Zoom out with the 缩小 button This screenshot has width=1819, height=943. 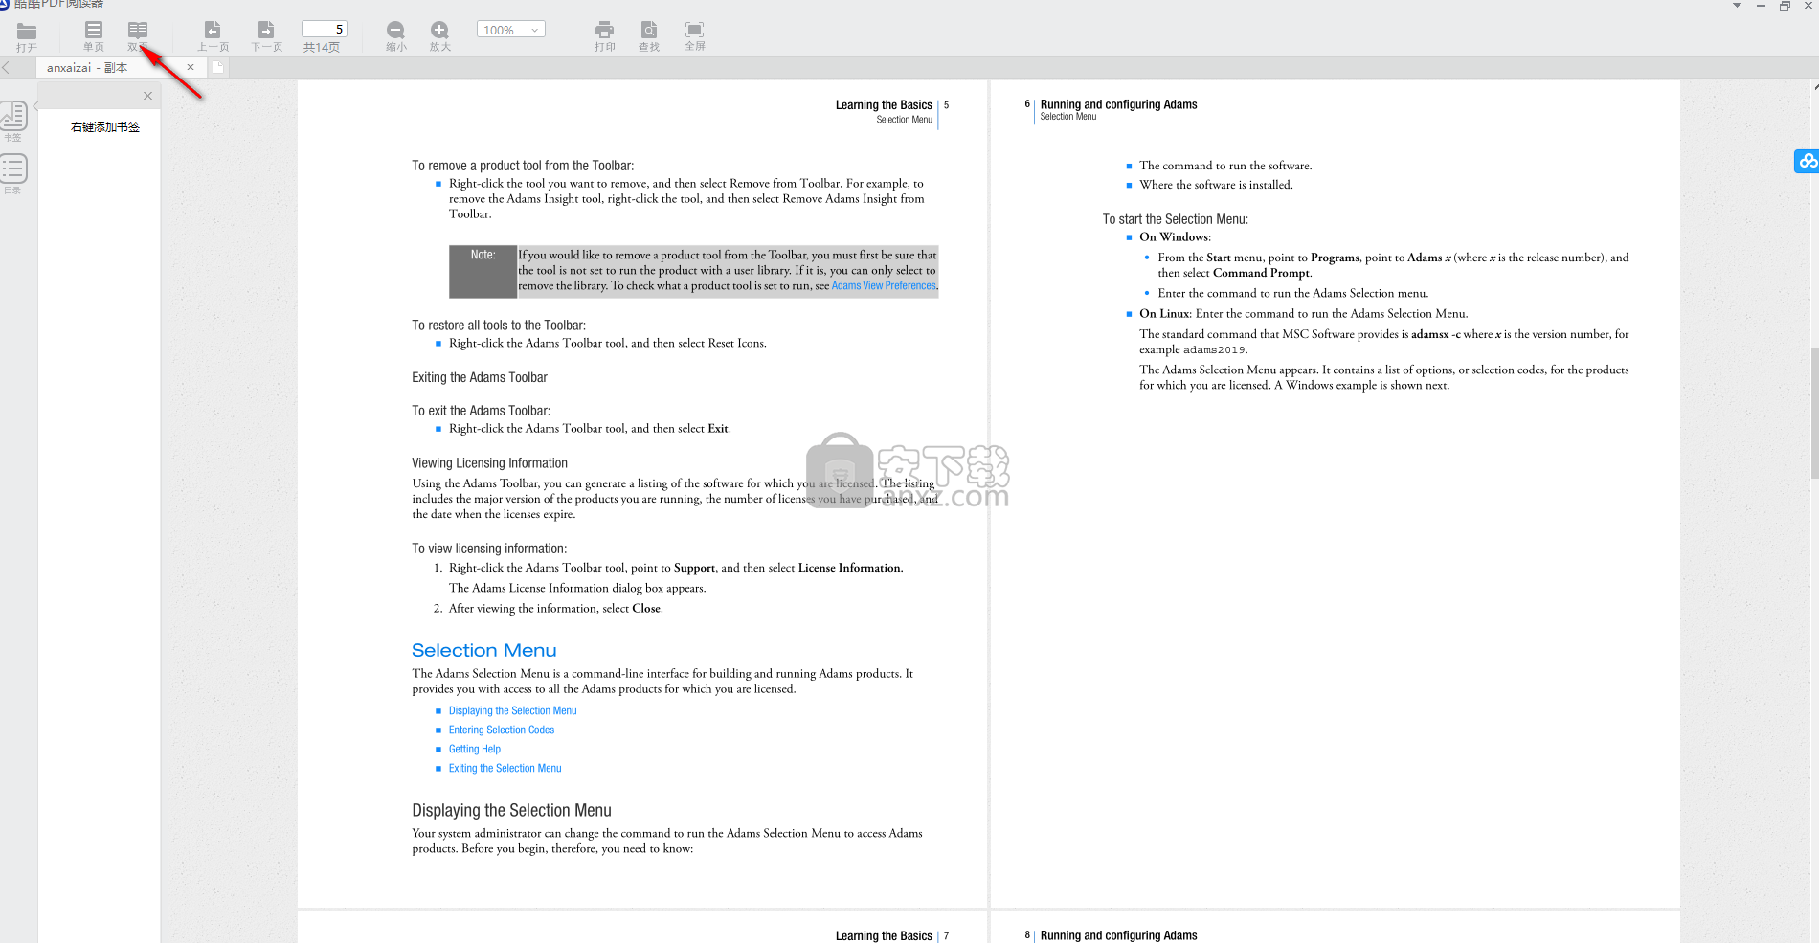pyautogui.click(x=395, y=36)
